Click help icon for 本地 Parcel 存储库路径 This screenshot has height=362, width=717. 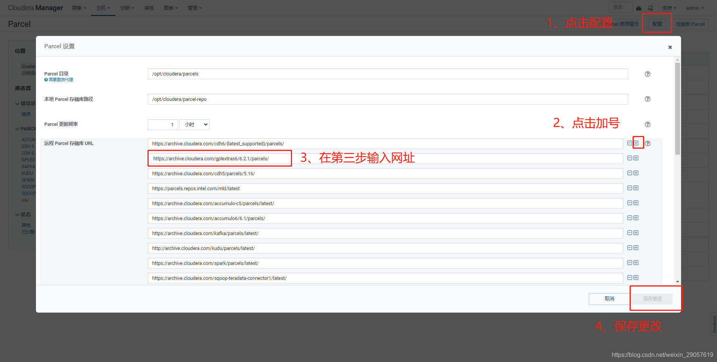(648, 99)
